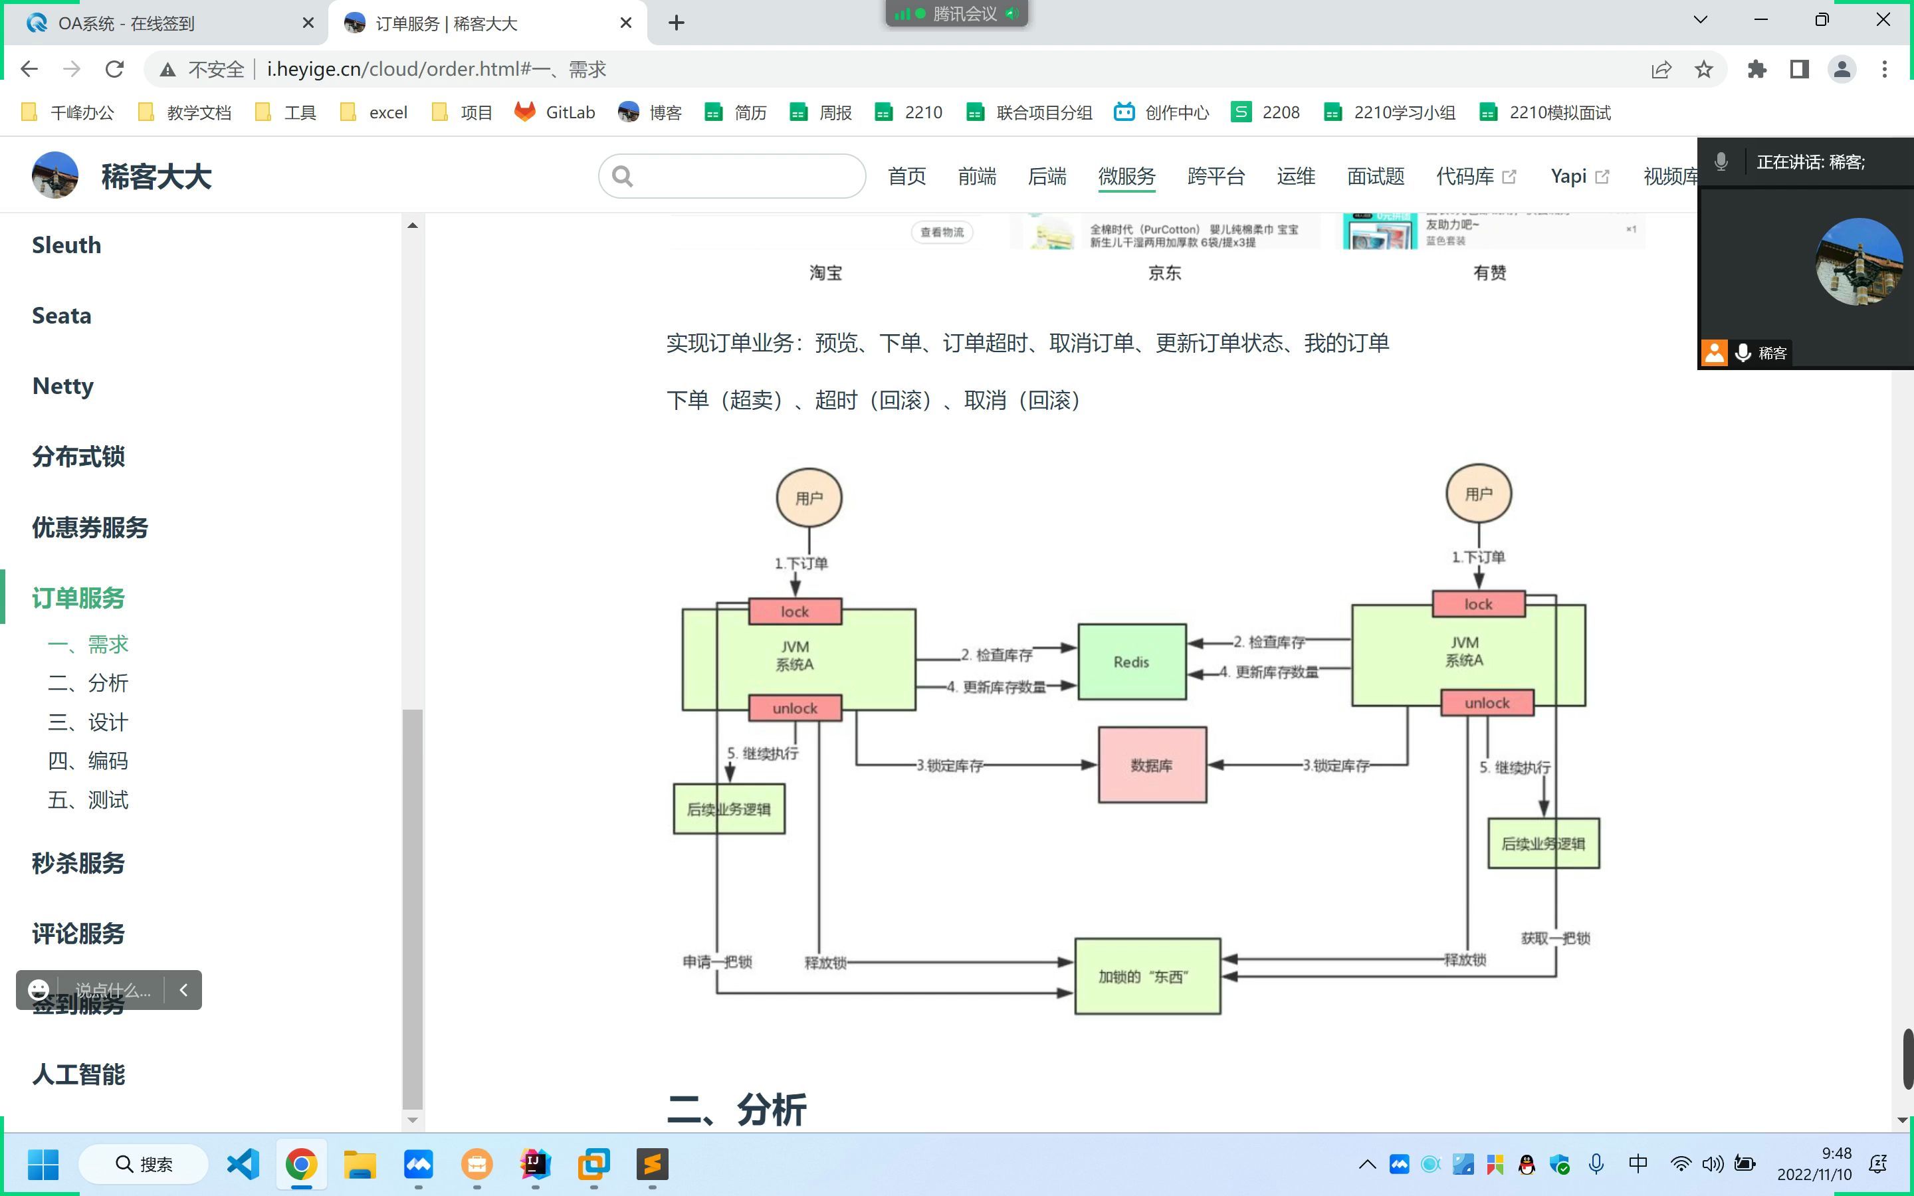Reload the page with refresh icon
Screen dimensions: 1914x1196
tap(115, 70)
